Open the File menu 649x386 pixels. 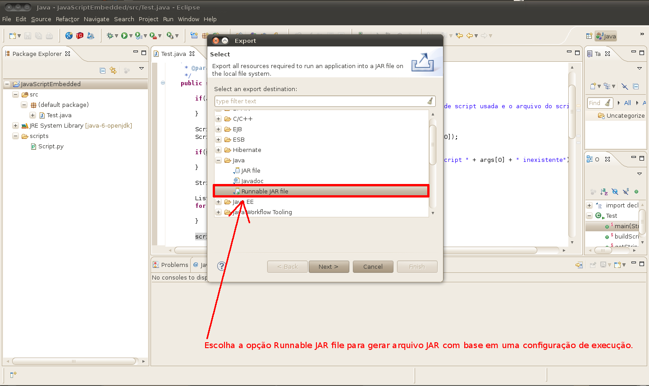(x=7, y=19)
